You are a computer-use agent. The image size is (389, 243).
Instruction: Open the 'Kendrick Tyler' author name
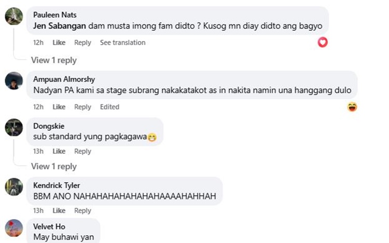57,185
